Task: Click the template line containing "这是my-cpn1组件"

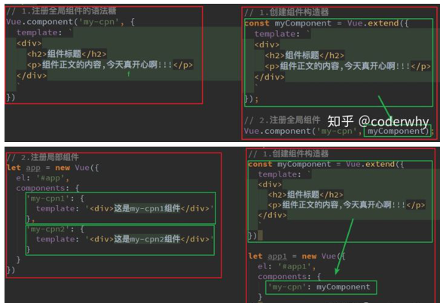Action: pyautogui.click(x=125, y=208)
